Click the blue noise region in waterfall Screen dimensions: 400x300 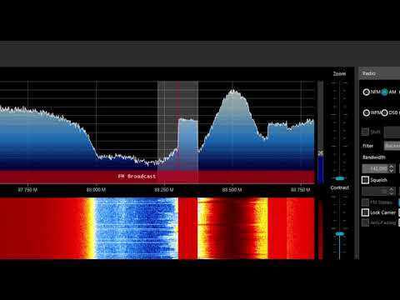click(136, 228)
